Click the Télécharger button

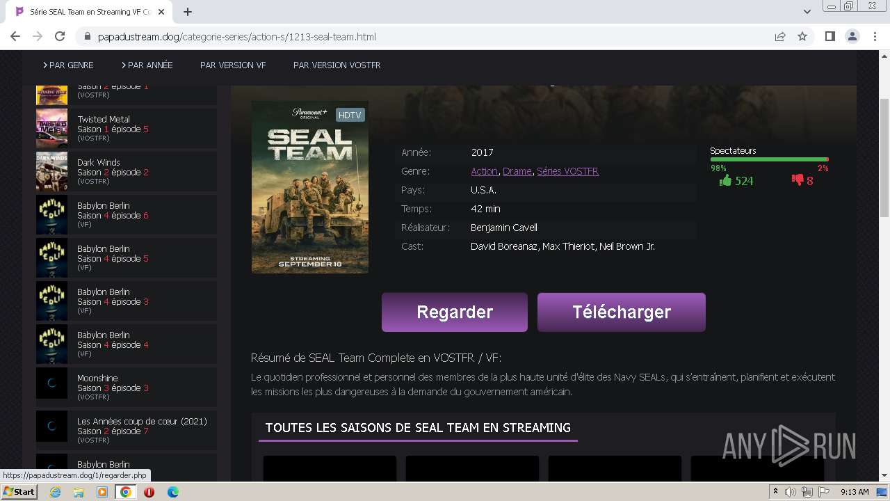[622, 312]
